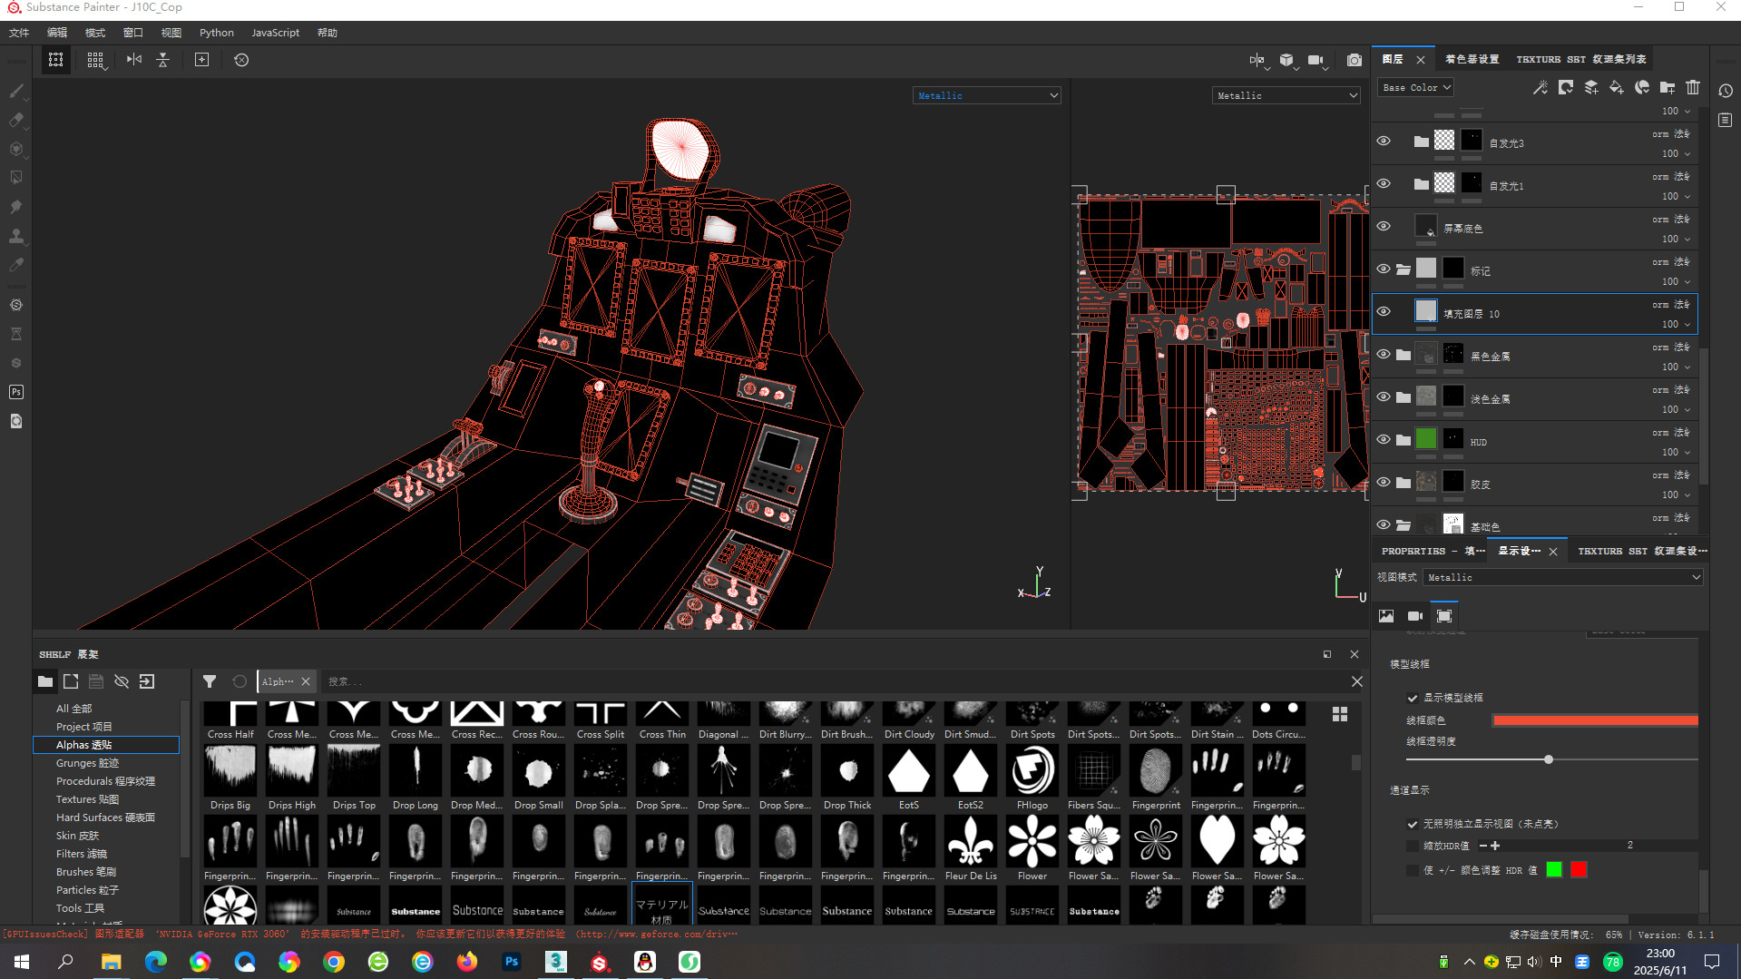Open the 编辑 menu
1741x979 pixels.
tap(57, 33)
